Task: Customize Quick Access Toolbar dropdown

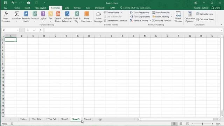Action: coord(45,3)
